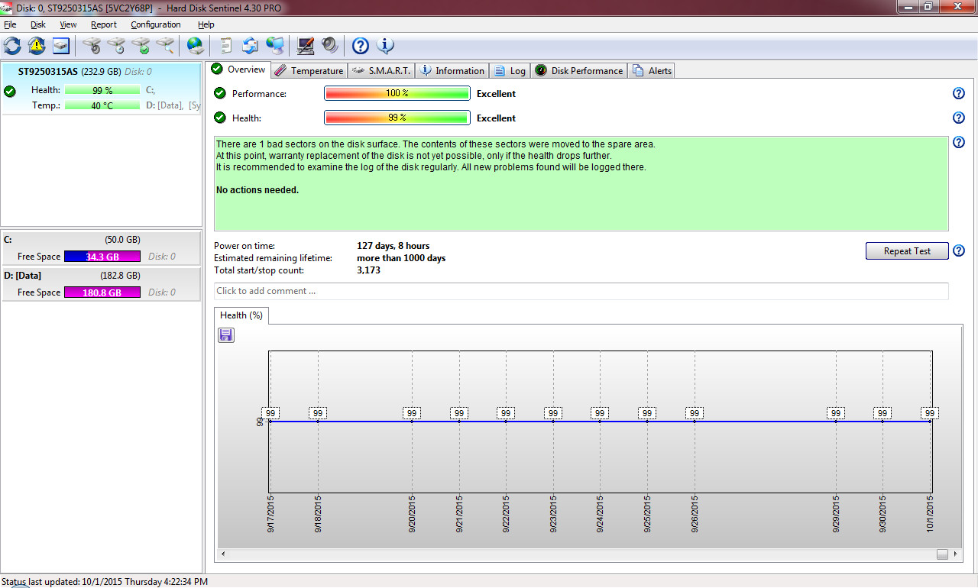The height and width of the screenshot is (588, 978).
Task: Click the warning-triangle refresh toolbar icon
Action: (x=37, y=46)
